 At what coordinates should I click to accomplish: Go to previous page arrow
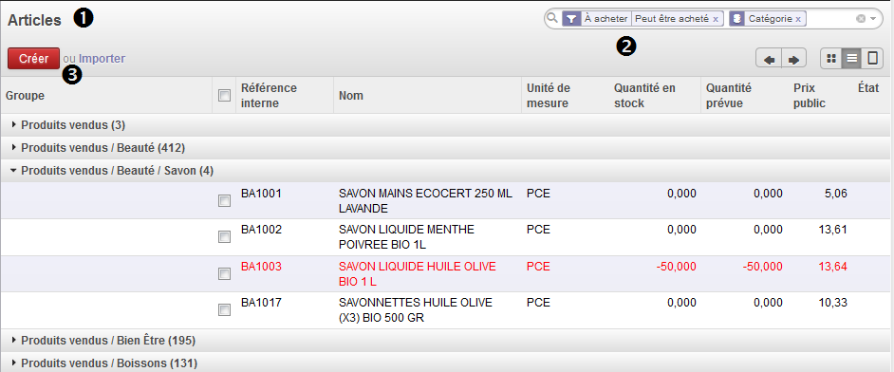[x=769, y=59]
